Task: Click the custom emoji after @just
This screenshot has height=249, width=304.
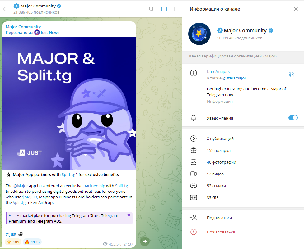Action: [x=20, y=234]
